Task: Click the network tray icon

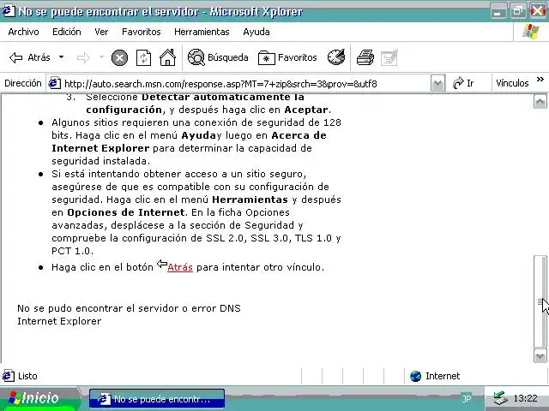Action: point(500,398)
